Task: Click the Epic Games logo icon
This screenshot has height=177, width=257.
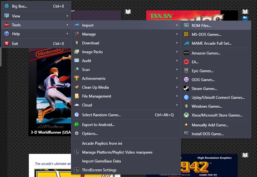Action: pyautogui.click(x=186, y=71)
